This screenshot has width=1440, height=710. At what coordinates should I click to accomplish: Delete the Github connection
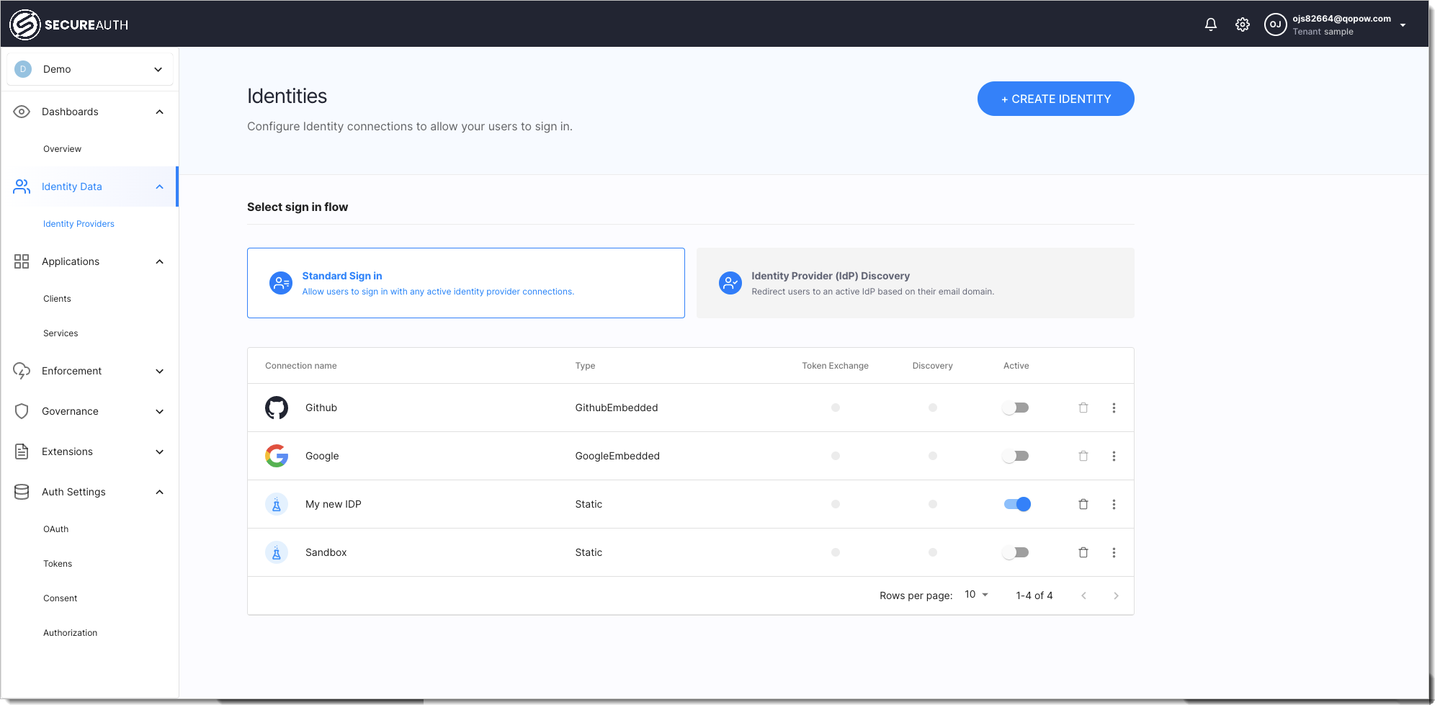tap(1083, 408)
